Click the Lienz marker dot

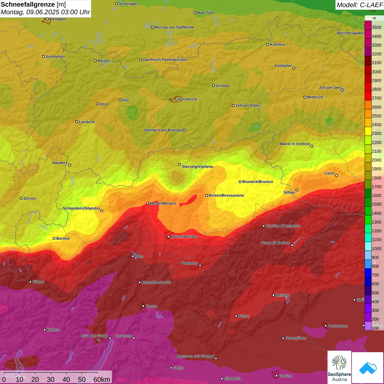(x=337, y=176)
